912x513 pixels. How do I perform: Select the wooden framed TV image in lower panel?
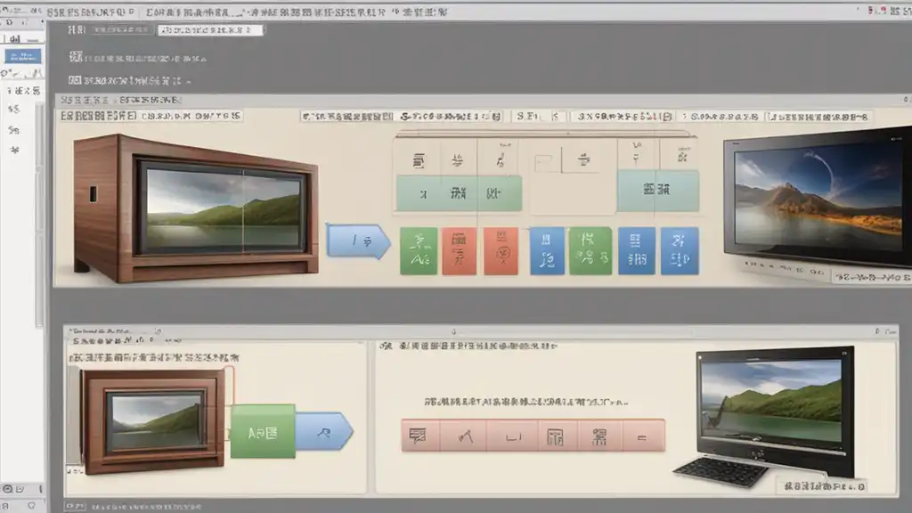[x=155, y=420]
